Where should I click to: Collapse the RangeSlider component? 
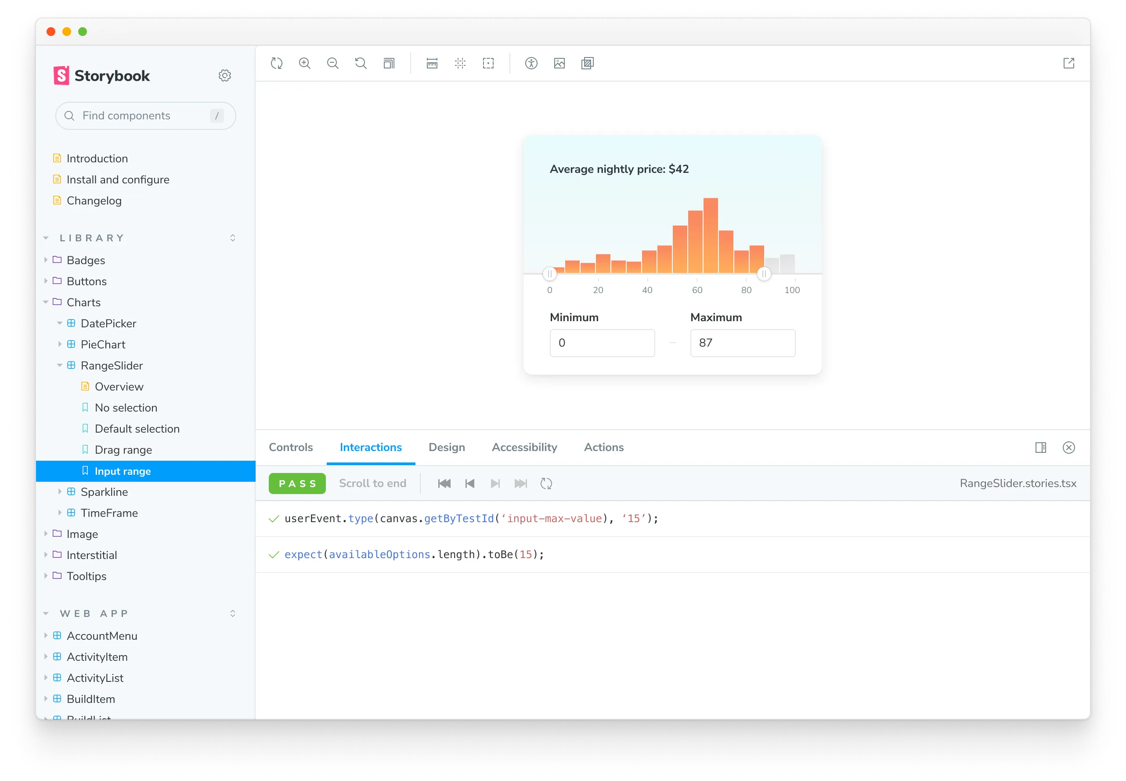60,365
